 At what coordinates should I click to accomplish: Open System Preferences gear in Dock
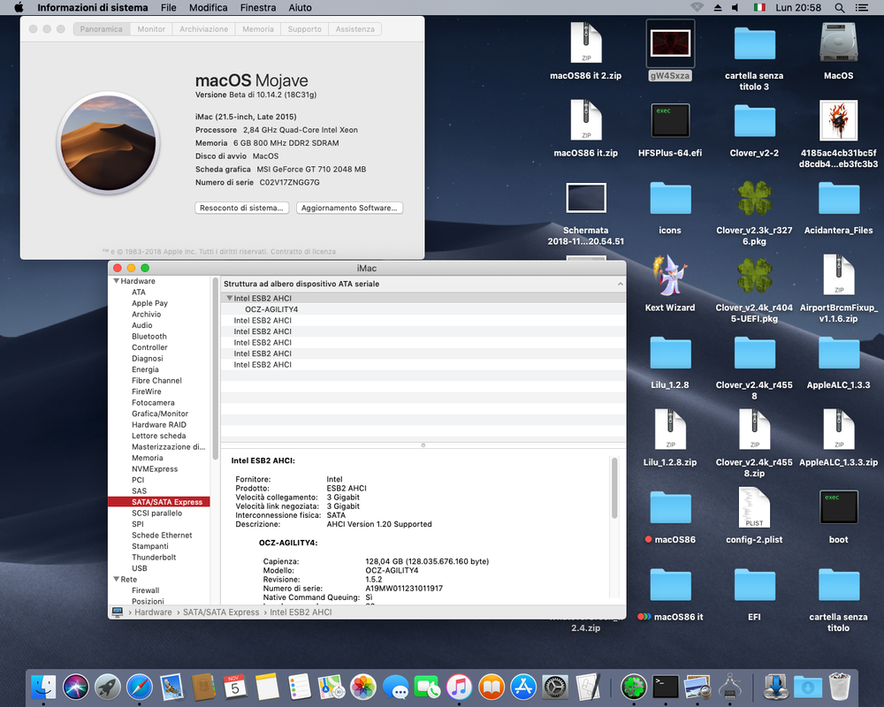coord(555,687)
